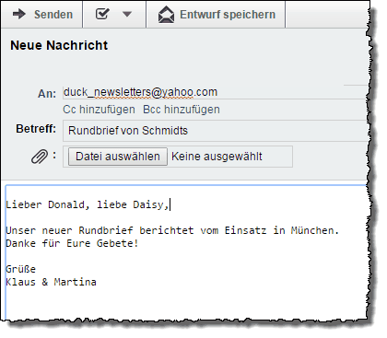This screenshot has height=338, width=387.
Task: Place the cursor in the 'Danke für Eure Gebete!' line
Action: [x=72, y=243]
